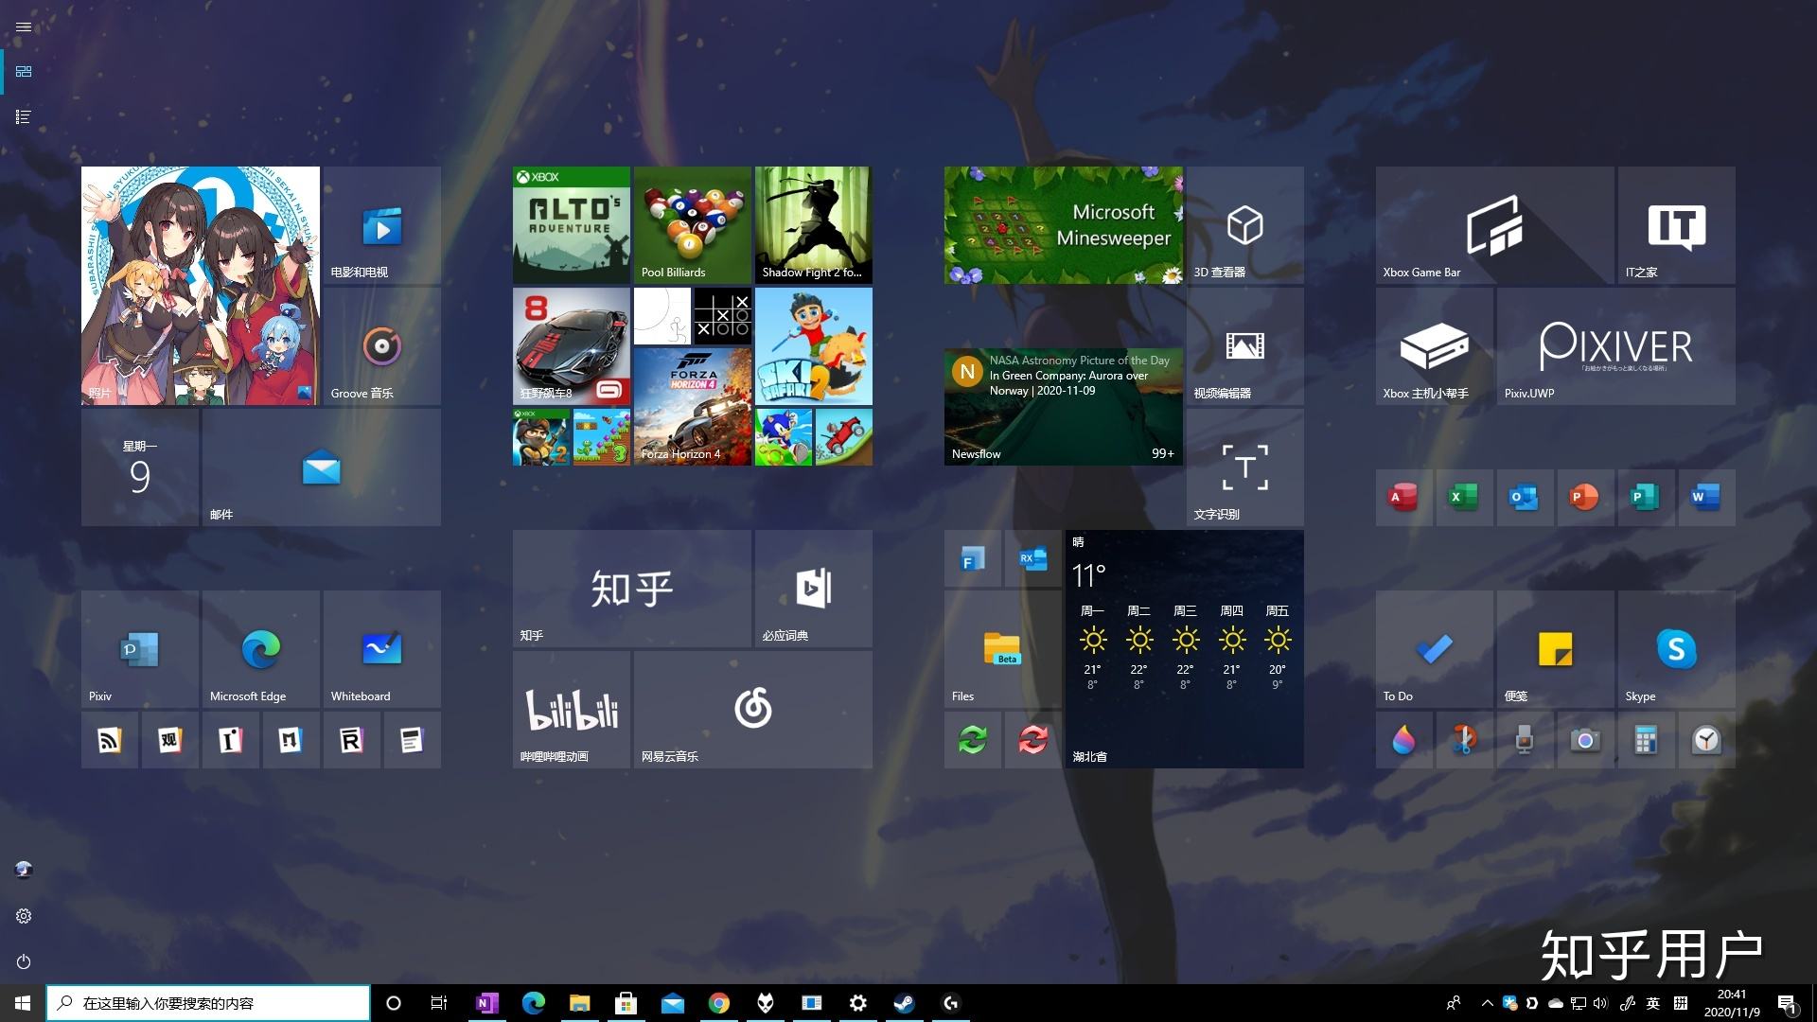The image size is (1817, 1022).
Task: Launch the 哔哩哔哩动画 bilibili tile
Action: 571,710
